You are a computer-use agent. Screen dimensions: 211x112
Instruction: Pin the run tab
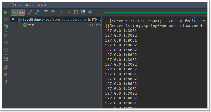click(6, 67)
